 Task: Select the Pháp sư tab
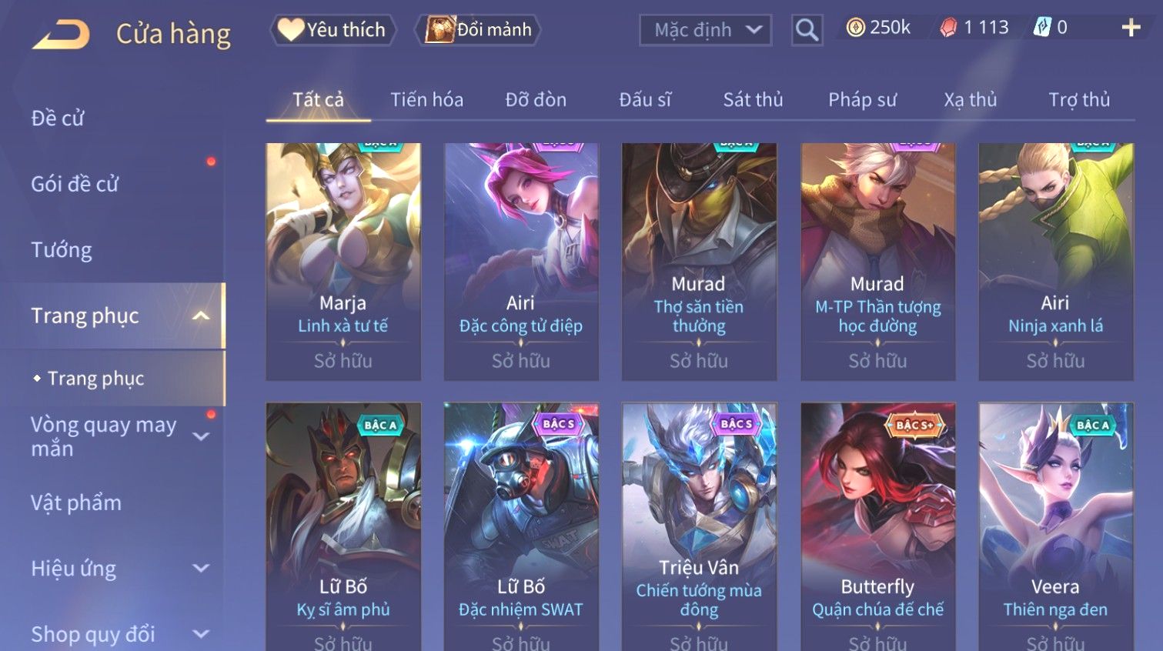(862, 100)
